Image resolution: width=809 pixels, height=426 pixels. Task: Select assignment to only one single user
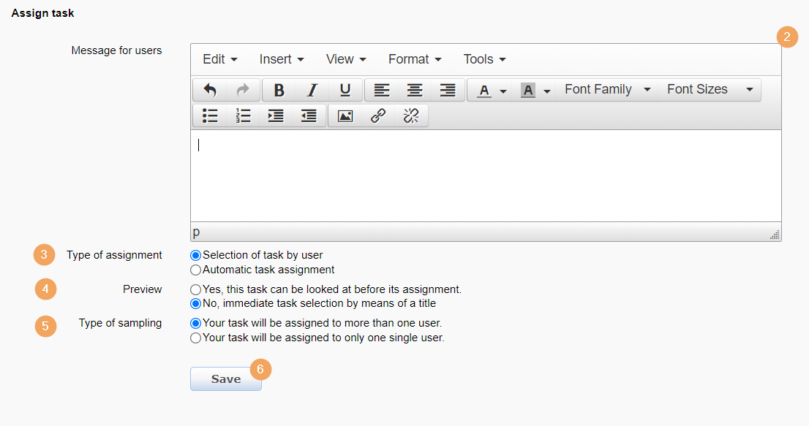pyautogui.click(x=195, y=338)
